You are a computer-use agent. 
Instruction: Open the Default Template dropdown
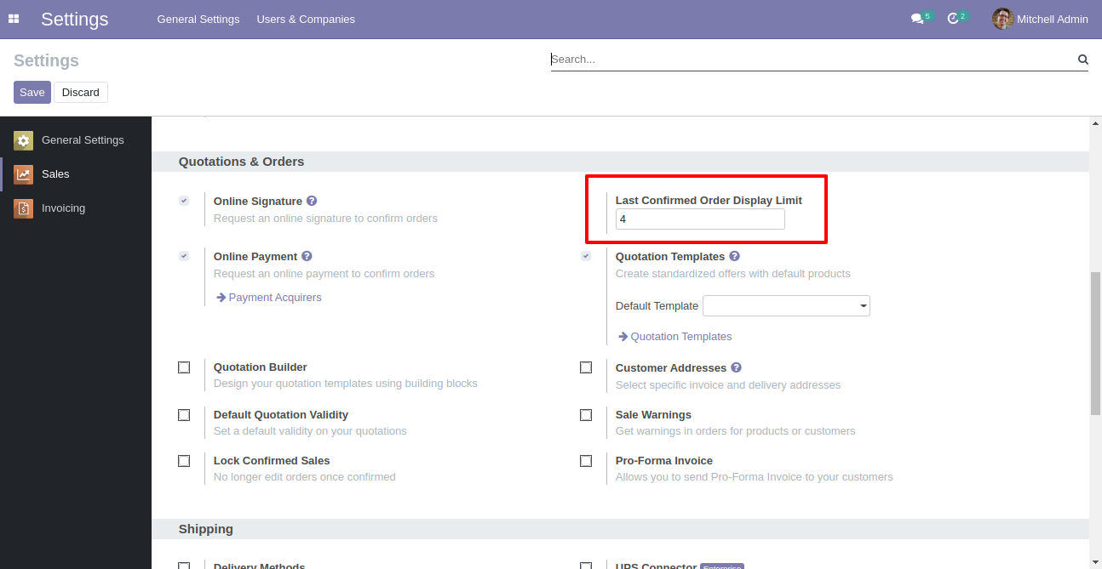click(786, 305)
